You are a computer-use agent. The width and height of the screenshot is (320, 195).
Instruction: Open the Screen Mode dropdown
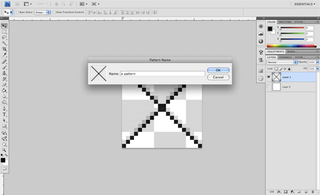tap(95, 4)
